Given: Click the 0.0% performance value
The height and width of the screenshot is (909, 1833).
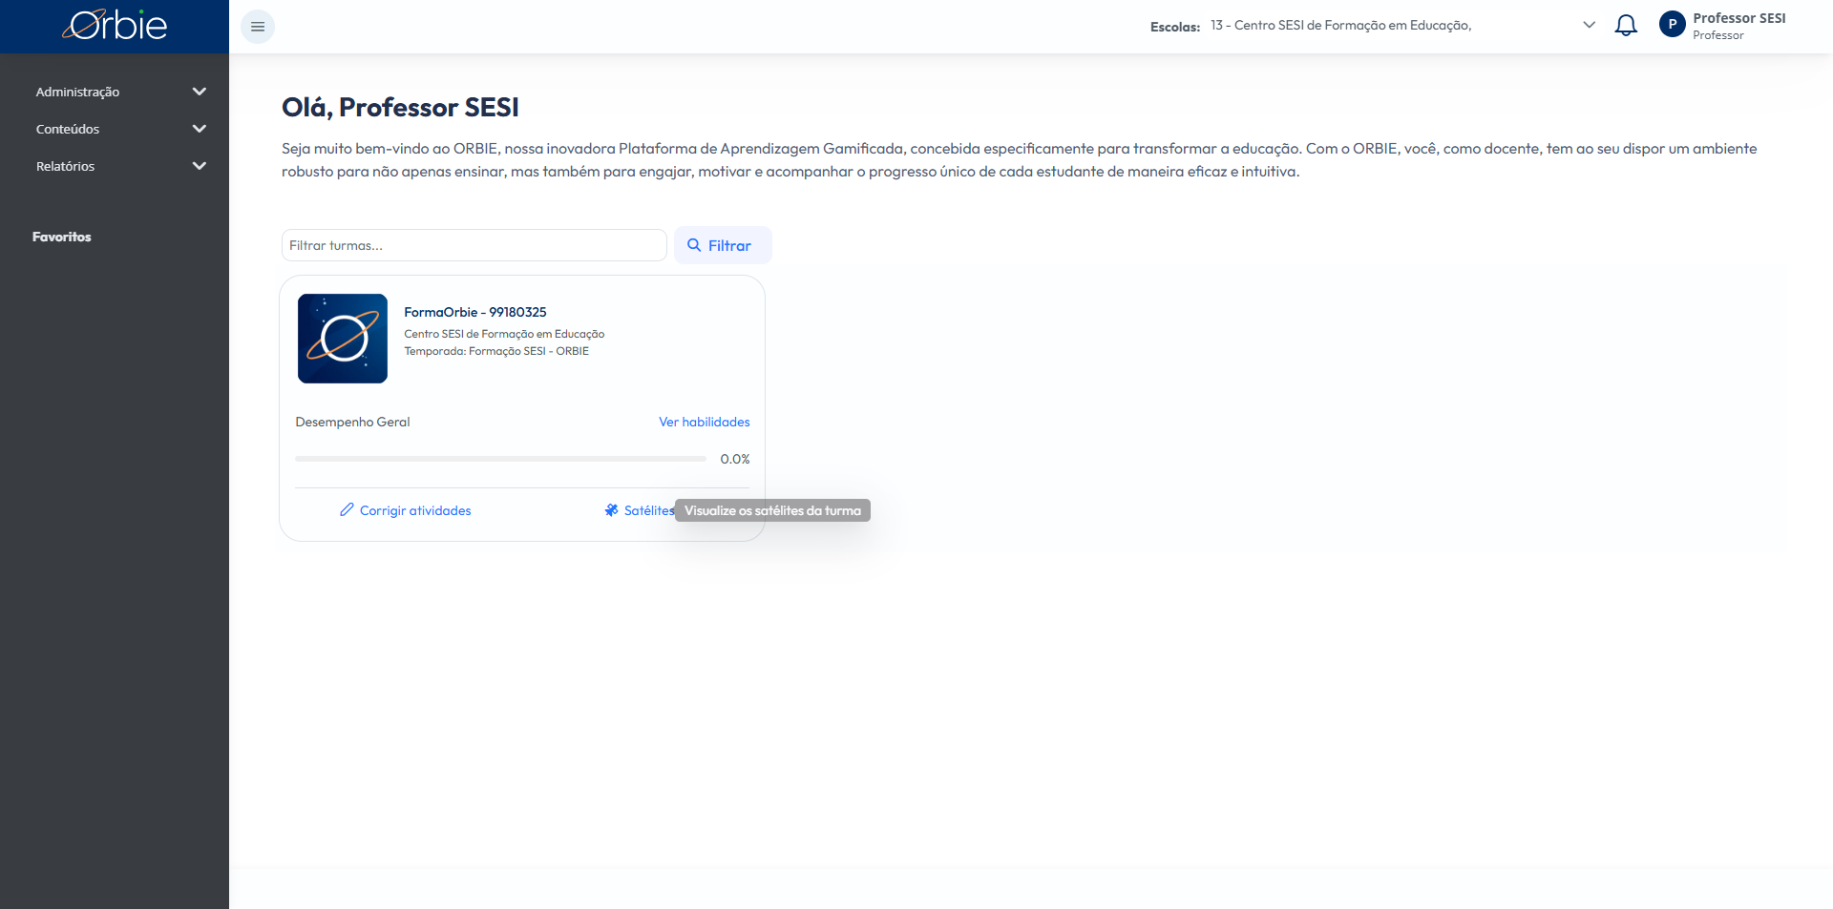Looking at the screenshot, I should [x=735, y=459].
